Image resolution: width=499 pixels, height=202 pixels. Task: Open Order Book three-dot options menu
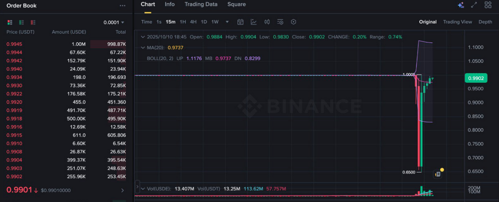(123, 6)
